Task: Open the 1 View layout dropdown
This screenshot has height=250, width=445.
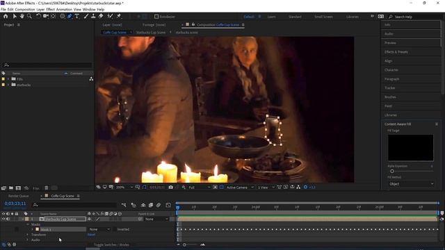Action: tap(266, 187)
